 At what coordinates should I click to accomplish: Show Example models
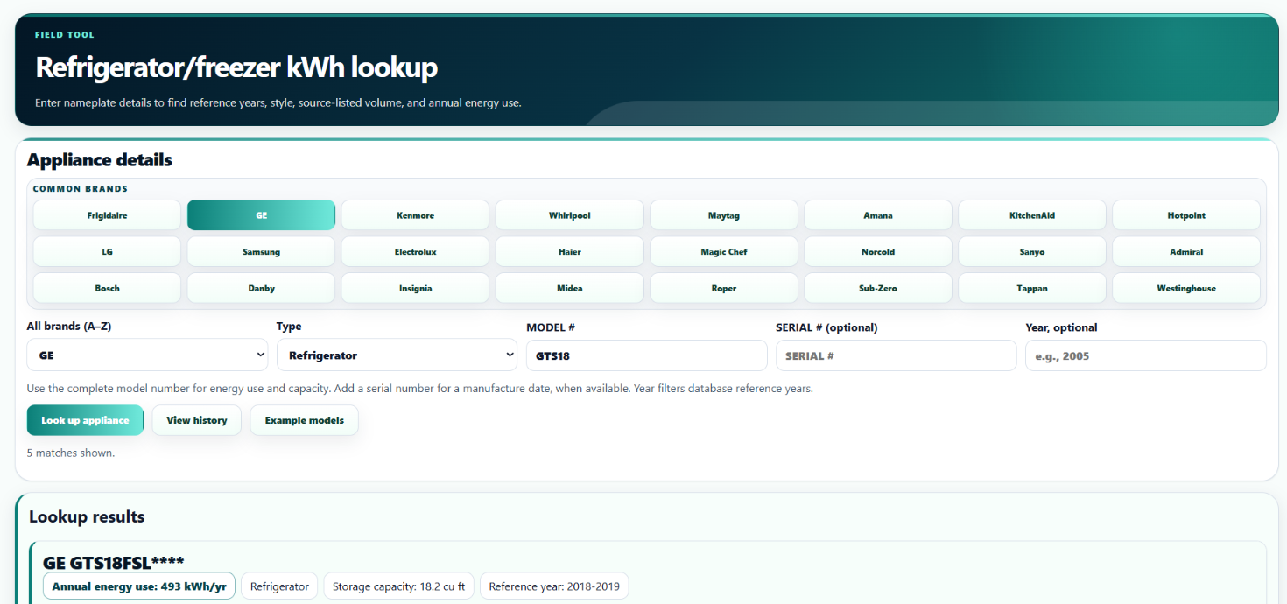(x=304, y=420)
